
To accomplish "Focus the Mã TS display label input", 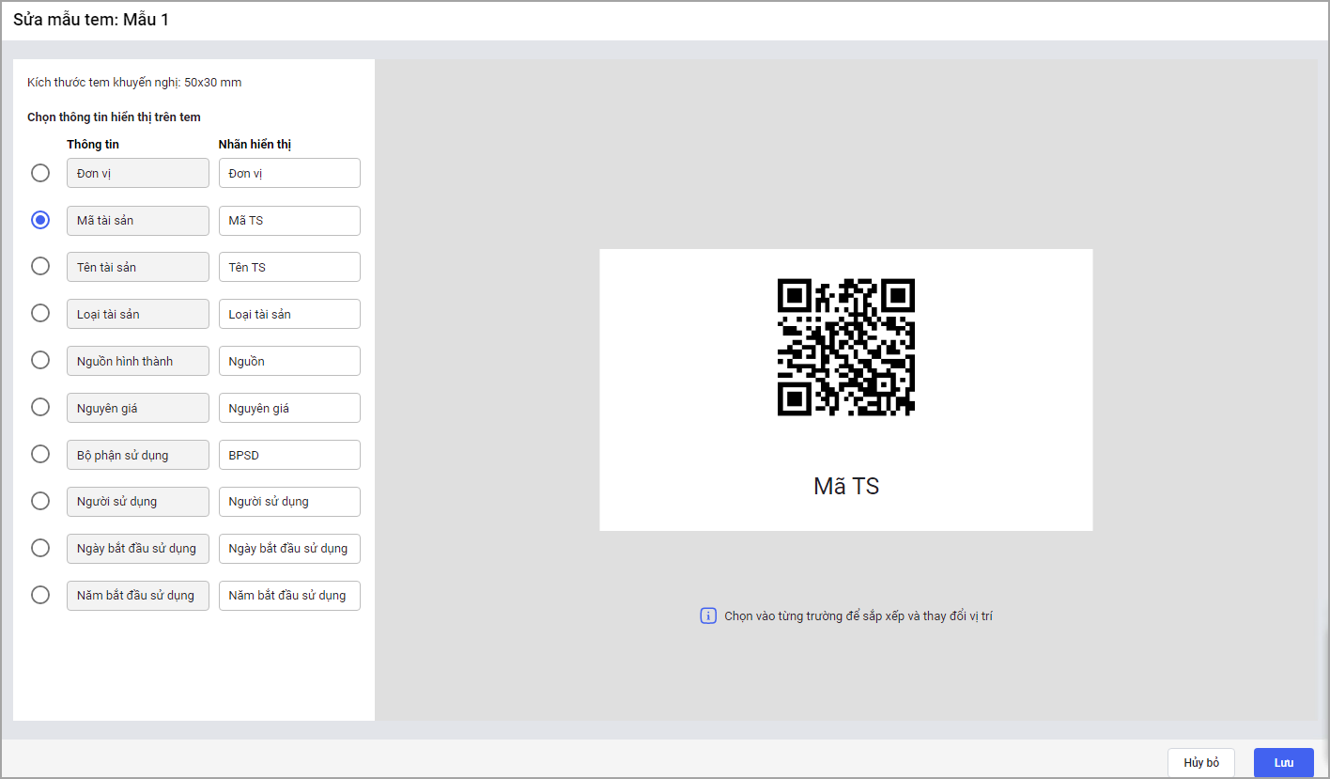I will tap(289, 220).
